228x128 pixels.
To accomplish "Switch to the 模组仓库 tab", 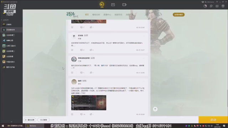I will (96, 15).
